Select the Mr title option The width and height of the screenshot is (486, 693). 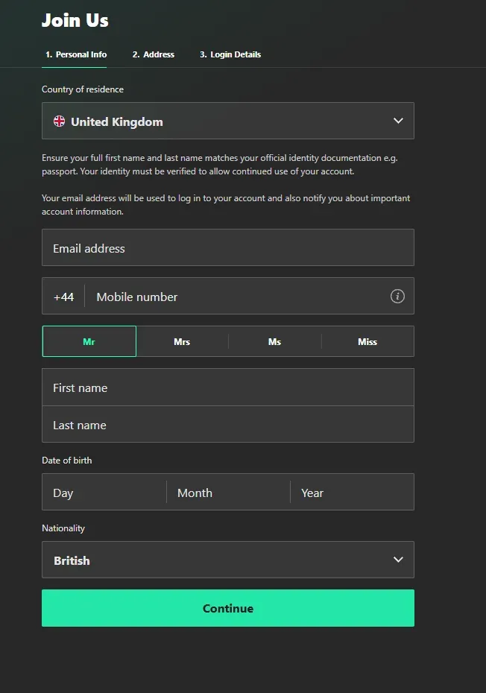(89, 342)
